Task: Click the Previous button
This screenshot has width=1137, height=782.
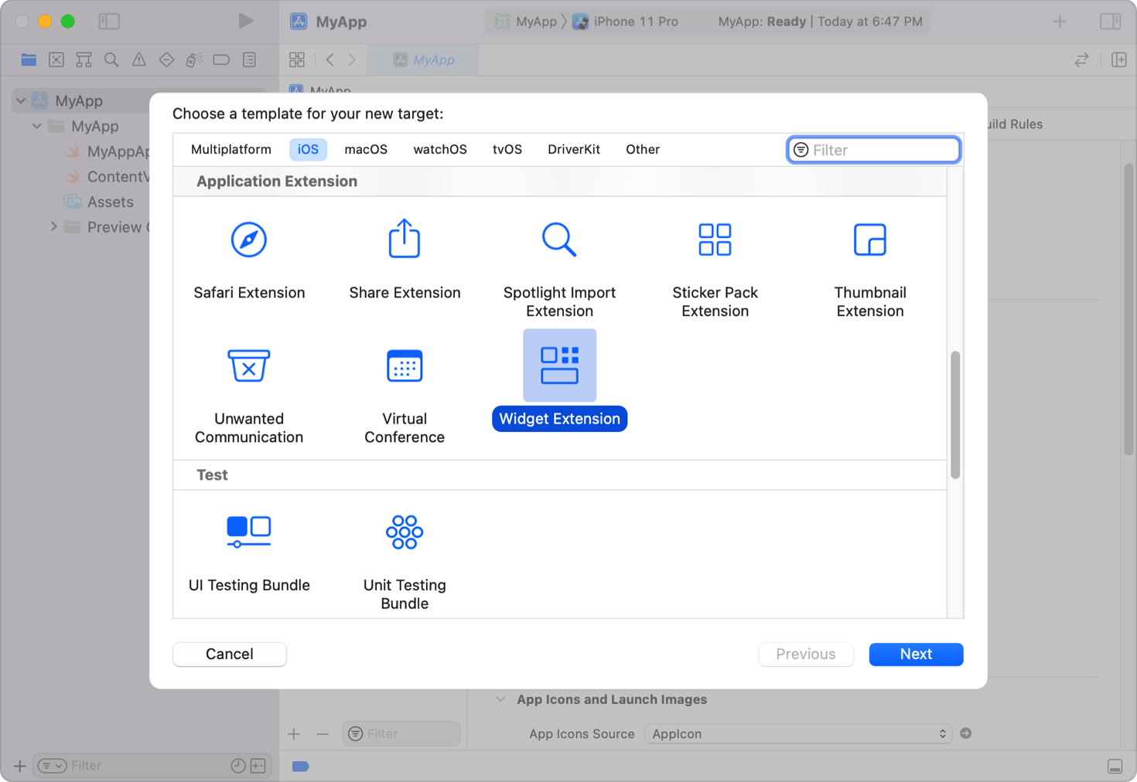Action: pos(806,654)
